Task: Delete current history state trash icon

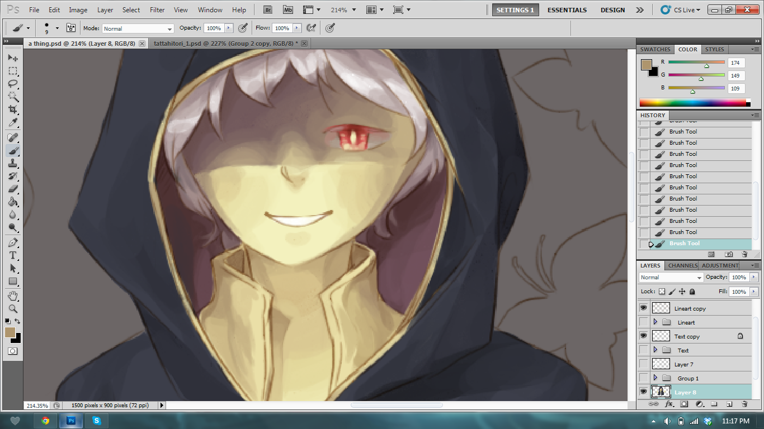Action: coord(744,254)
